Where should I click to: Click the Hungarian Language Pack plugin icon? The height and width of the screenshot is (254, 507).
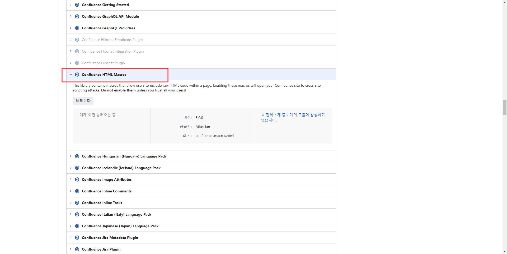pyautogui.click(x=77, y=156)
